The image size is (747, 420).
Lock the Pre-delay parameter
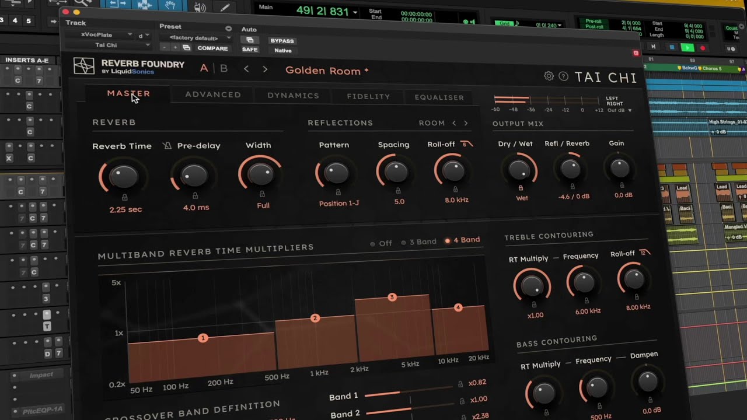[195, 196]
